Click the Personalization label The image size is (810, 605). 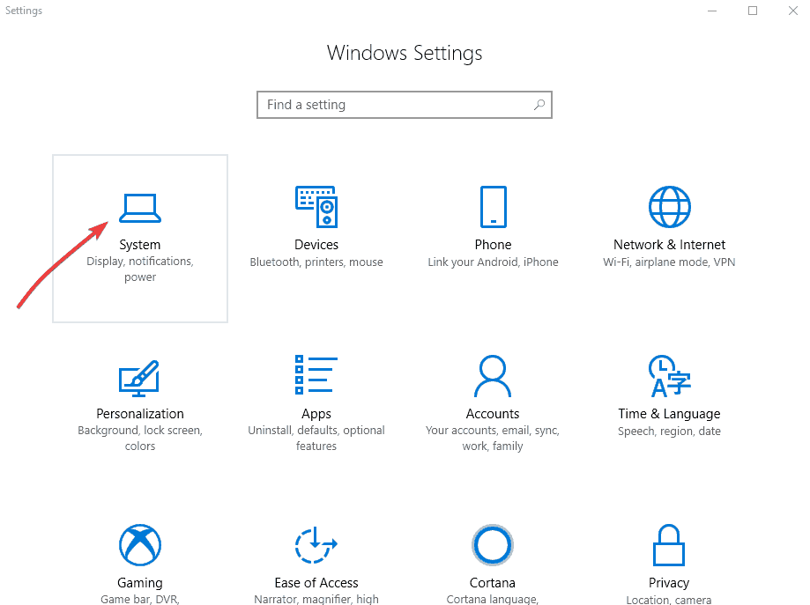pos(140,414)
